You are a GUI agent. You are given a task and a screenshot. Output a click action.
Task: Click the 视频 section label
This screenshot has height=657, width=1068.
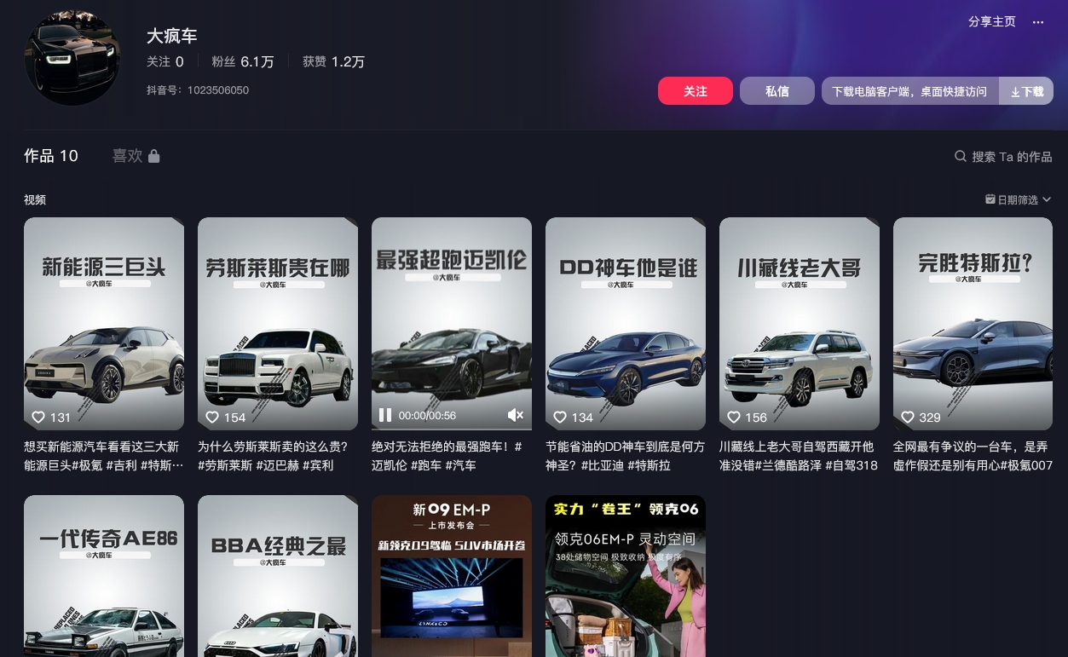click(x=35, y=199)
